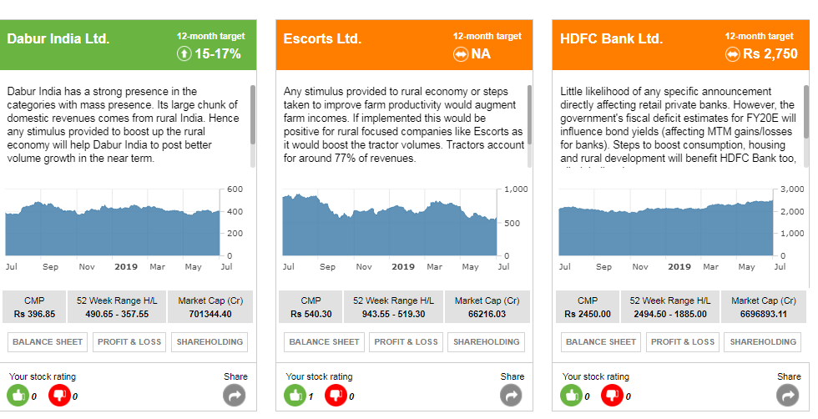The image size is (818, 419).
Task: Click the Dabur India description scrollbar
Action: tap(253, 126)
